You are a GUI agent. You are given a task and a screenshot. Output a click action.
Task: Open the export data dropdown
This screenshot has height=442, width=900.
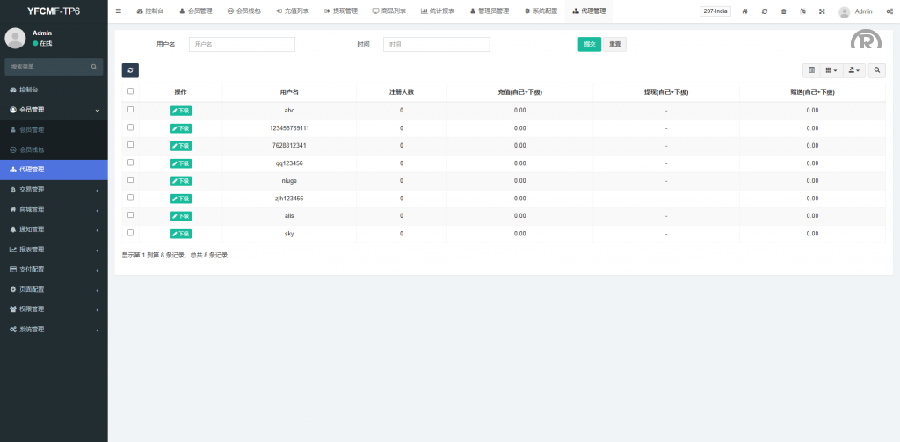point(853,70)
